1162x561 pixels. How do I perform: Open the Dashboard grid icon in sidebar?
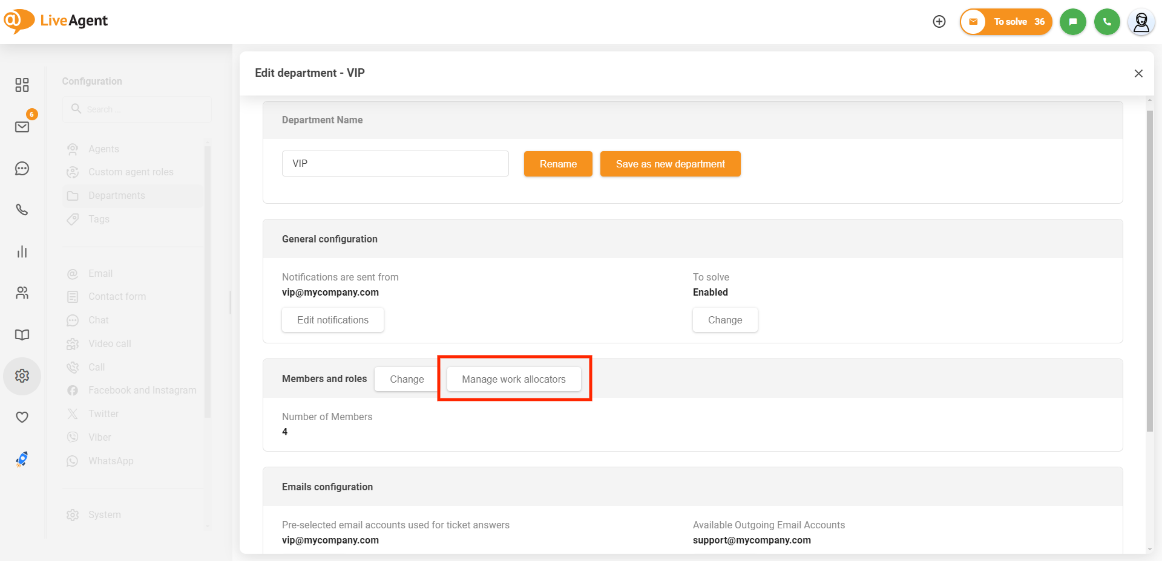(22, 85)
